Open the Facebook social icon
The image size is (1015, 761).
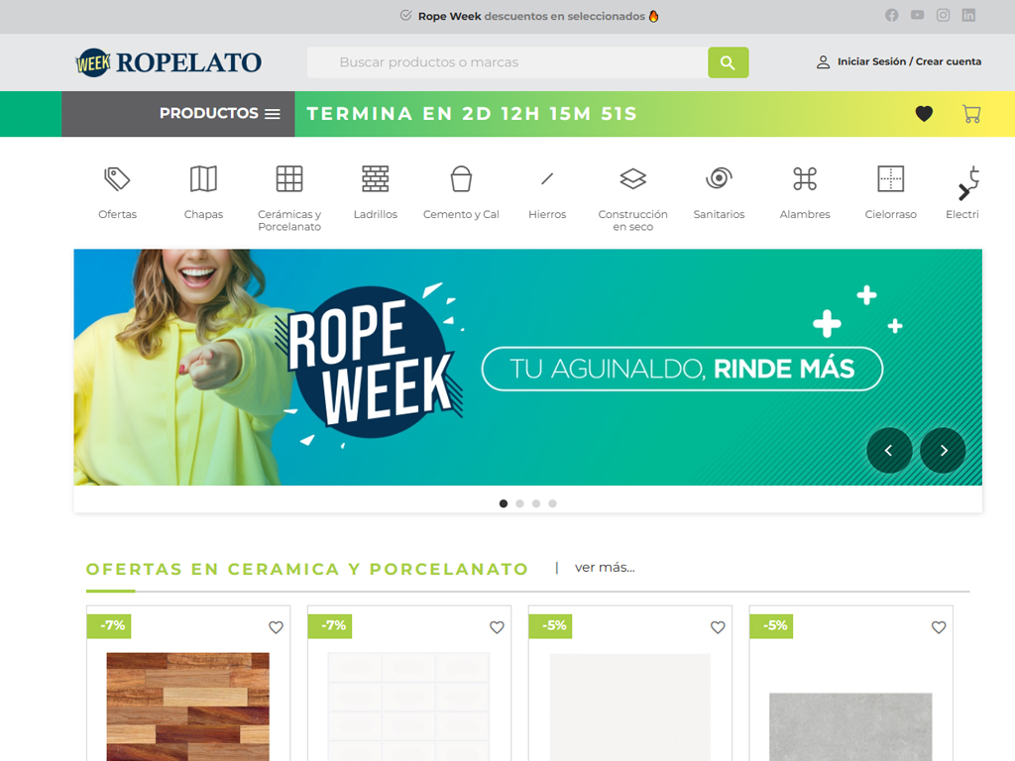pos(891,15)
